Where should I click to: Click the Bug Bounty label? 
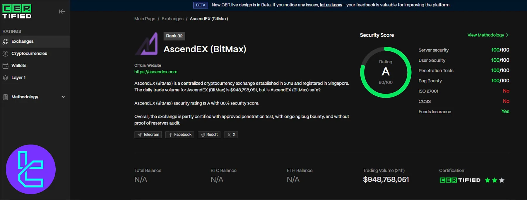430,81
